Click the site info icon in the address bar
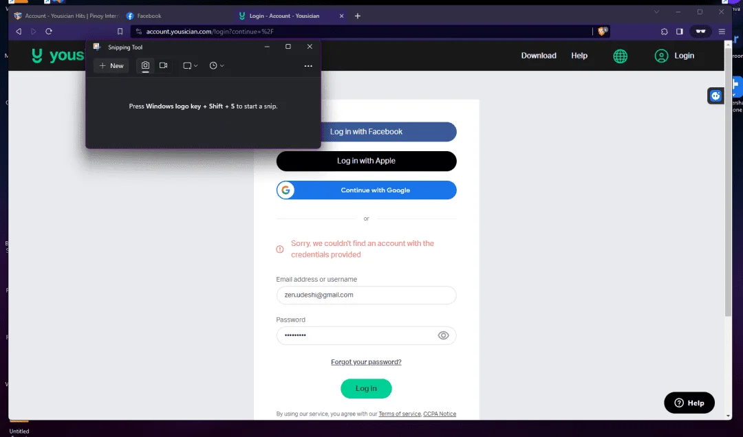The width and height of the screenshot is (743, 437). pyautogui.click(x=139, y=31)
